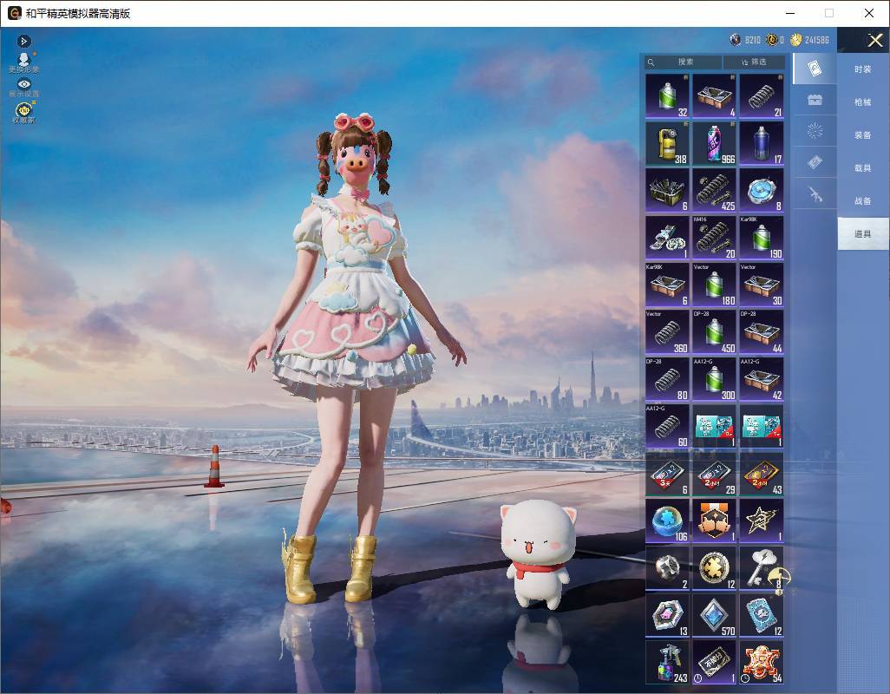Switch to the 枪械 tab

863,102
